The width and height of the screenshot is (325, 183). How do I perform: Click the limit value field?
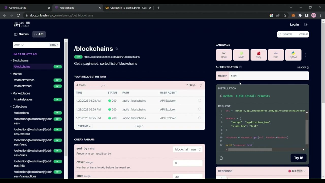pos(188,177)
